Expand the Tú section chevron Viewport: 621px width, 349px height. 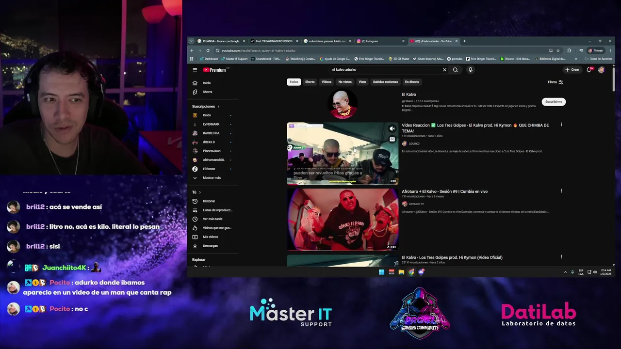tap(199, 192)
